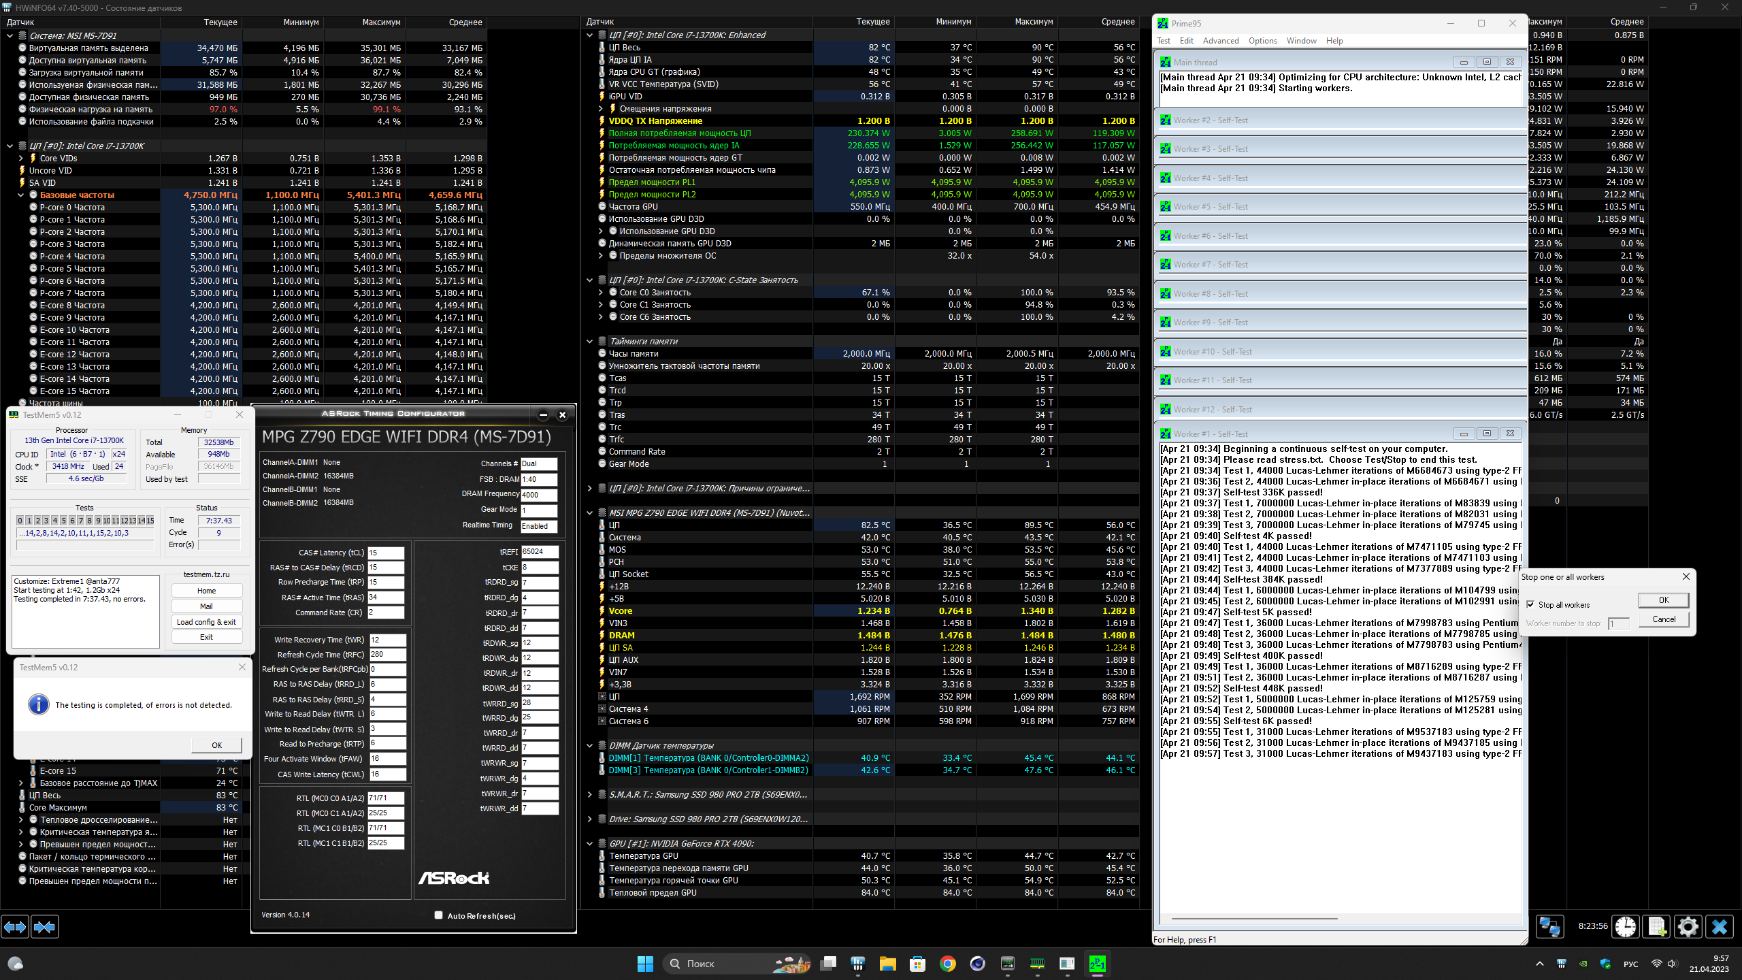1742x980 pixels.
Task: Click the blue X close sensors icon
Action: point(1720,927)
